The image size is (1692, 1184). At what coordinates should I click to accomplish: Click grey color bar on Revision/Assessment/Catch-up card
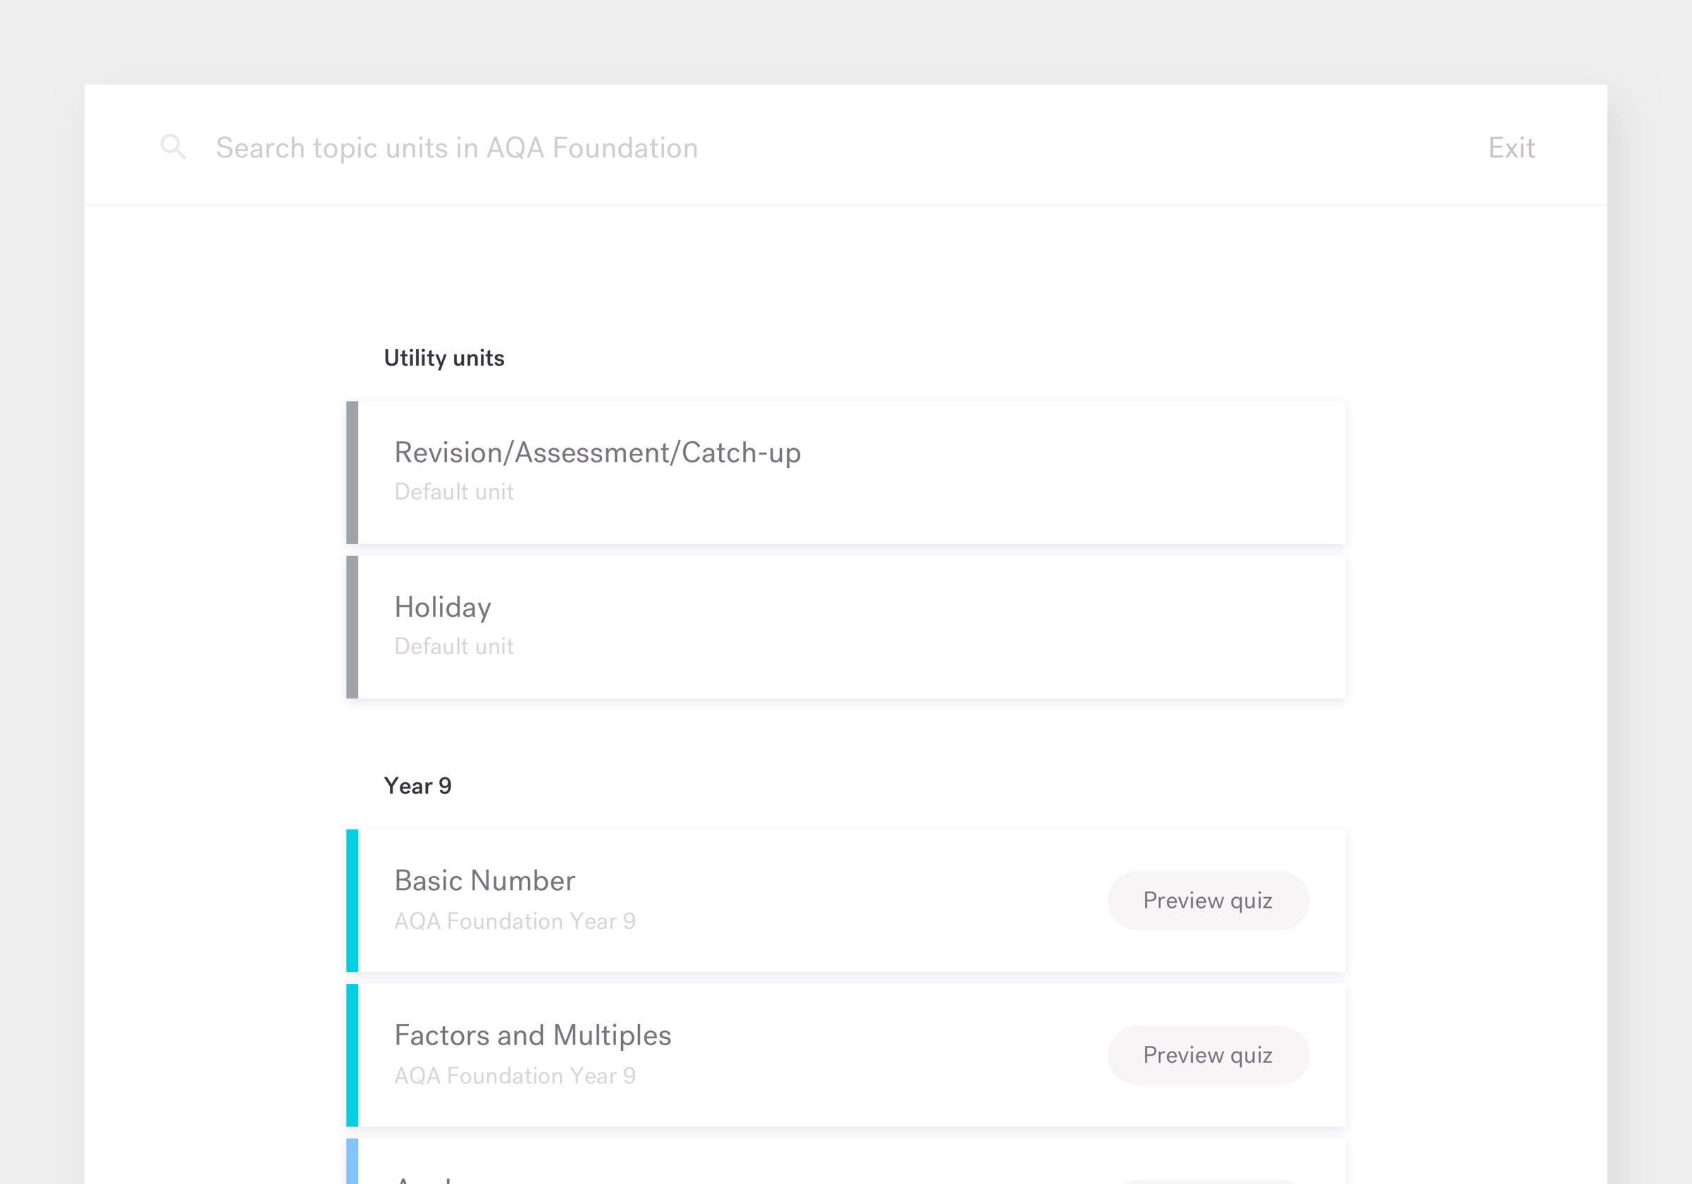point(352,472)
